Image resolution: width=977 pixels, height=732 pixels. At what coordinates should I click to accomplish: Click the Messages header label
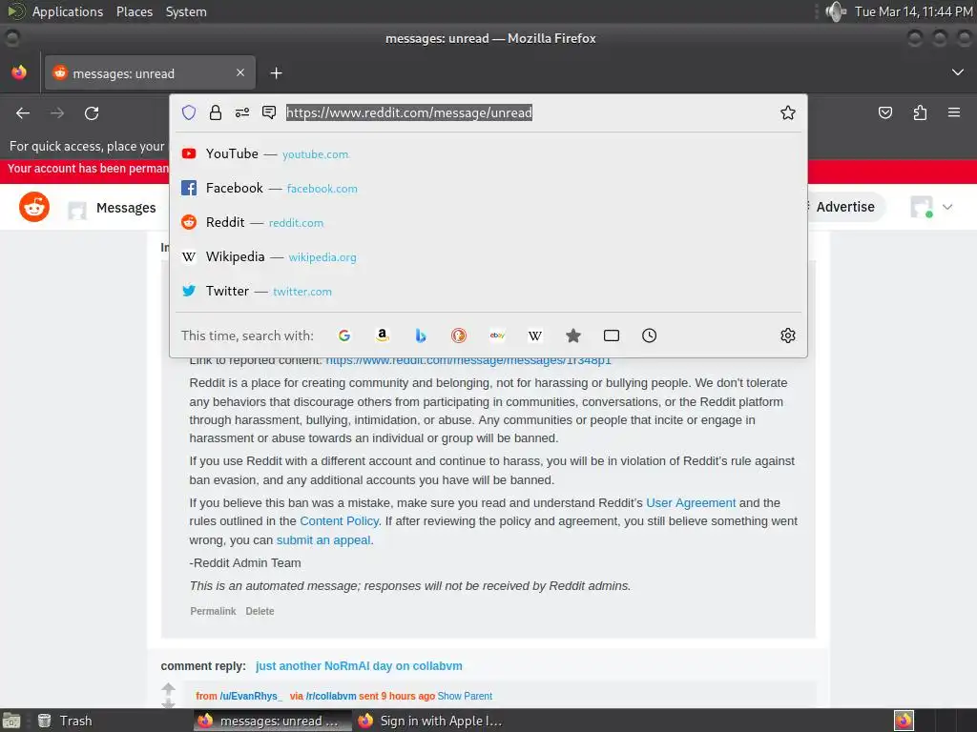pos(126,207)
